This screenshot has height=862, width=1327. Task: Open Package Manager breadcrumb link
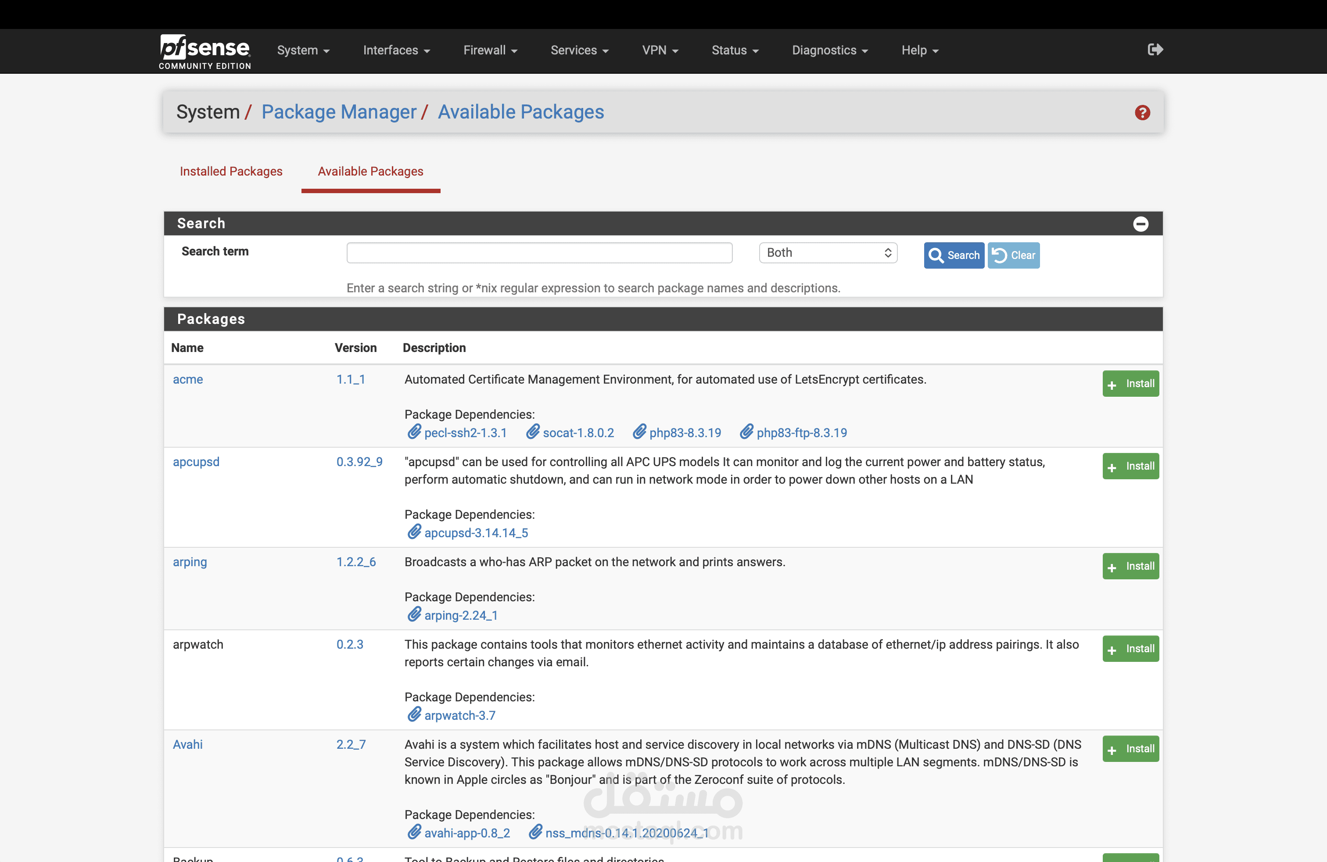[338, 112]
